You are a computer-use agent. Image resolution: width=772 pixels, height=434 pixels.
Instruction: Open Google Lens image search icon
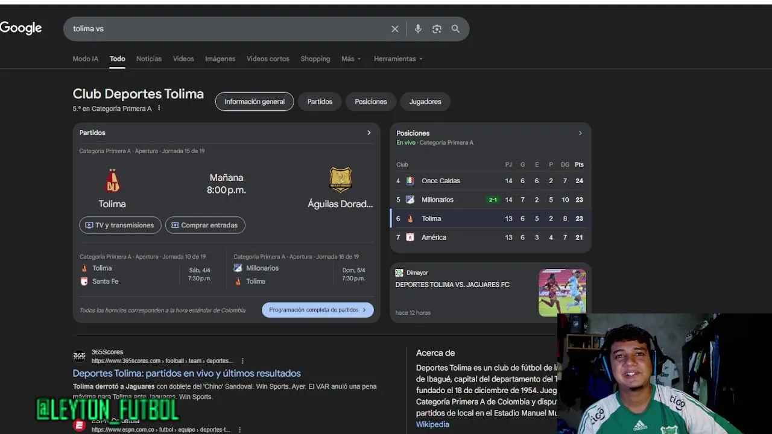pos(437,29)
